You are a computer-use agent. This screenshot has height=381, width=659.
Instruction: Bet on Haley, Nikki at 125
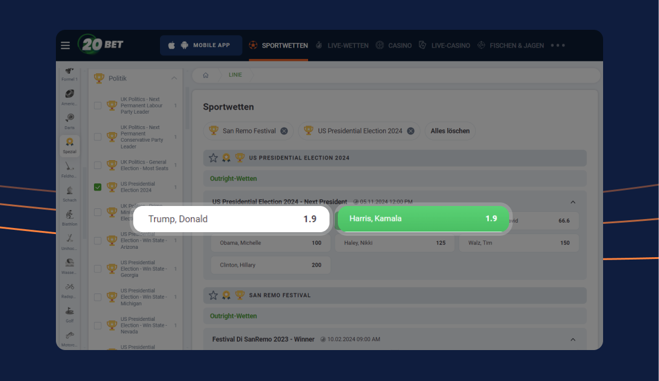pyautogui.click(x=395, y=243)
